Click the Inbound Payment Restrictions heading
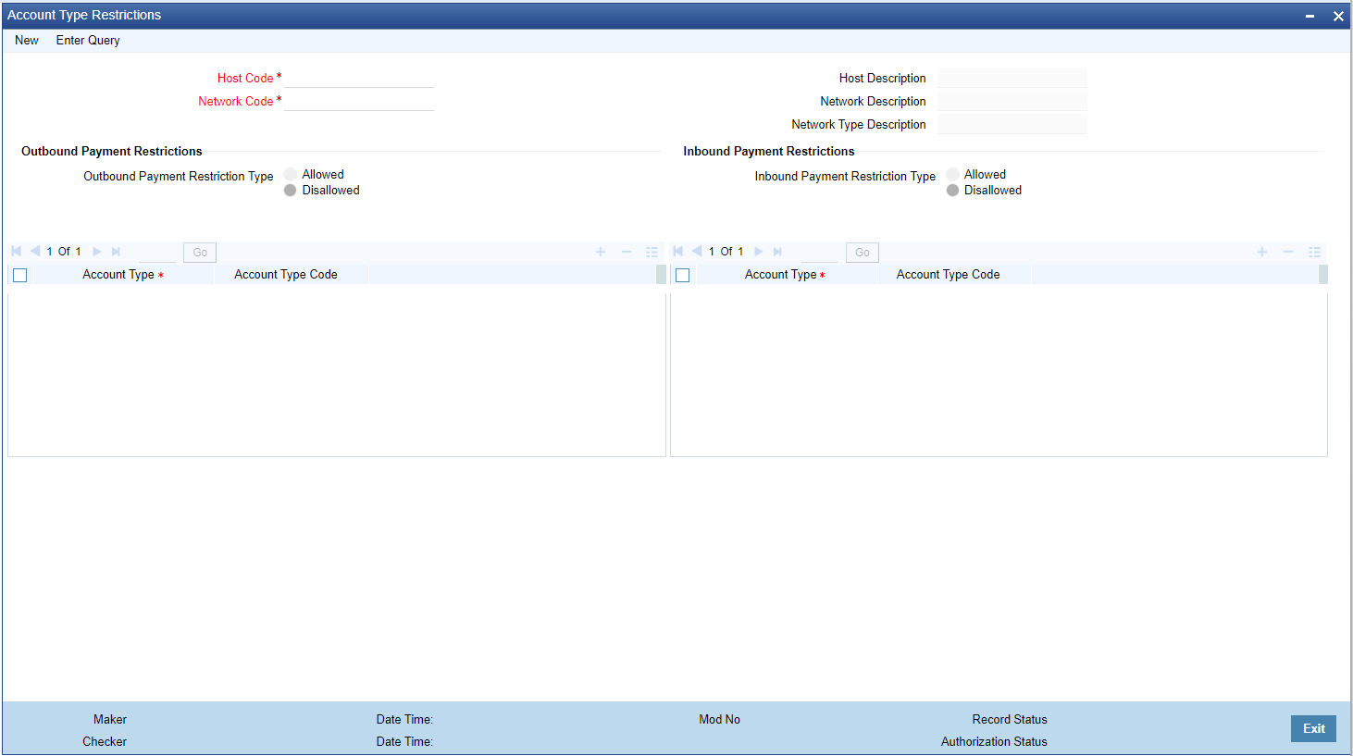The height and width of the screenshot is (756, 1353). (x=769, y=152)
